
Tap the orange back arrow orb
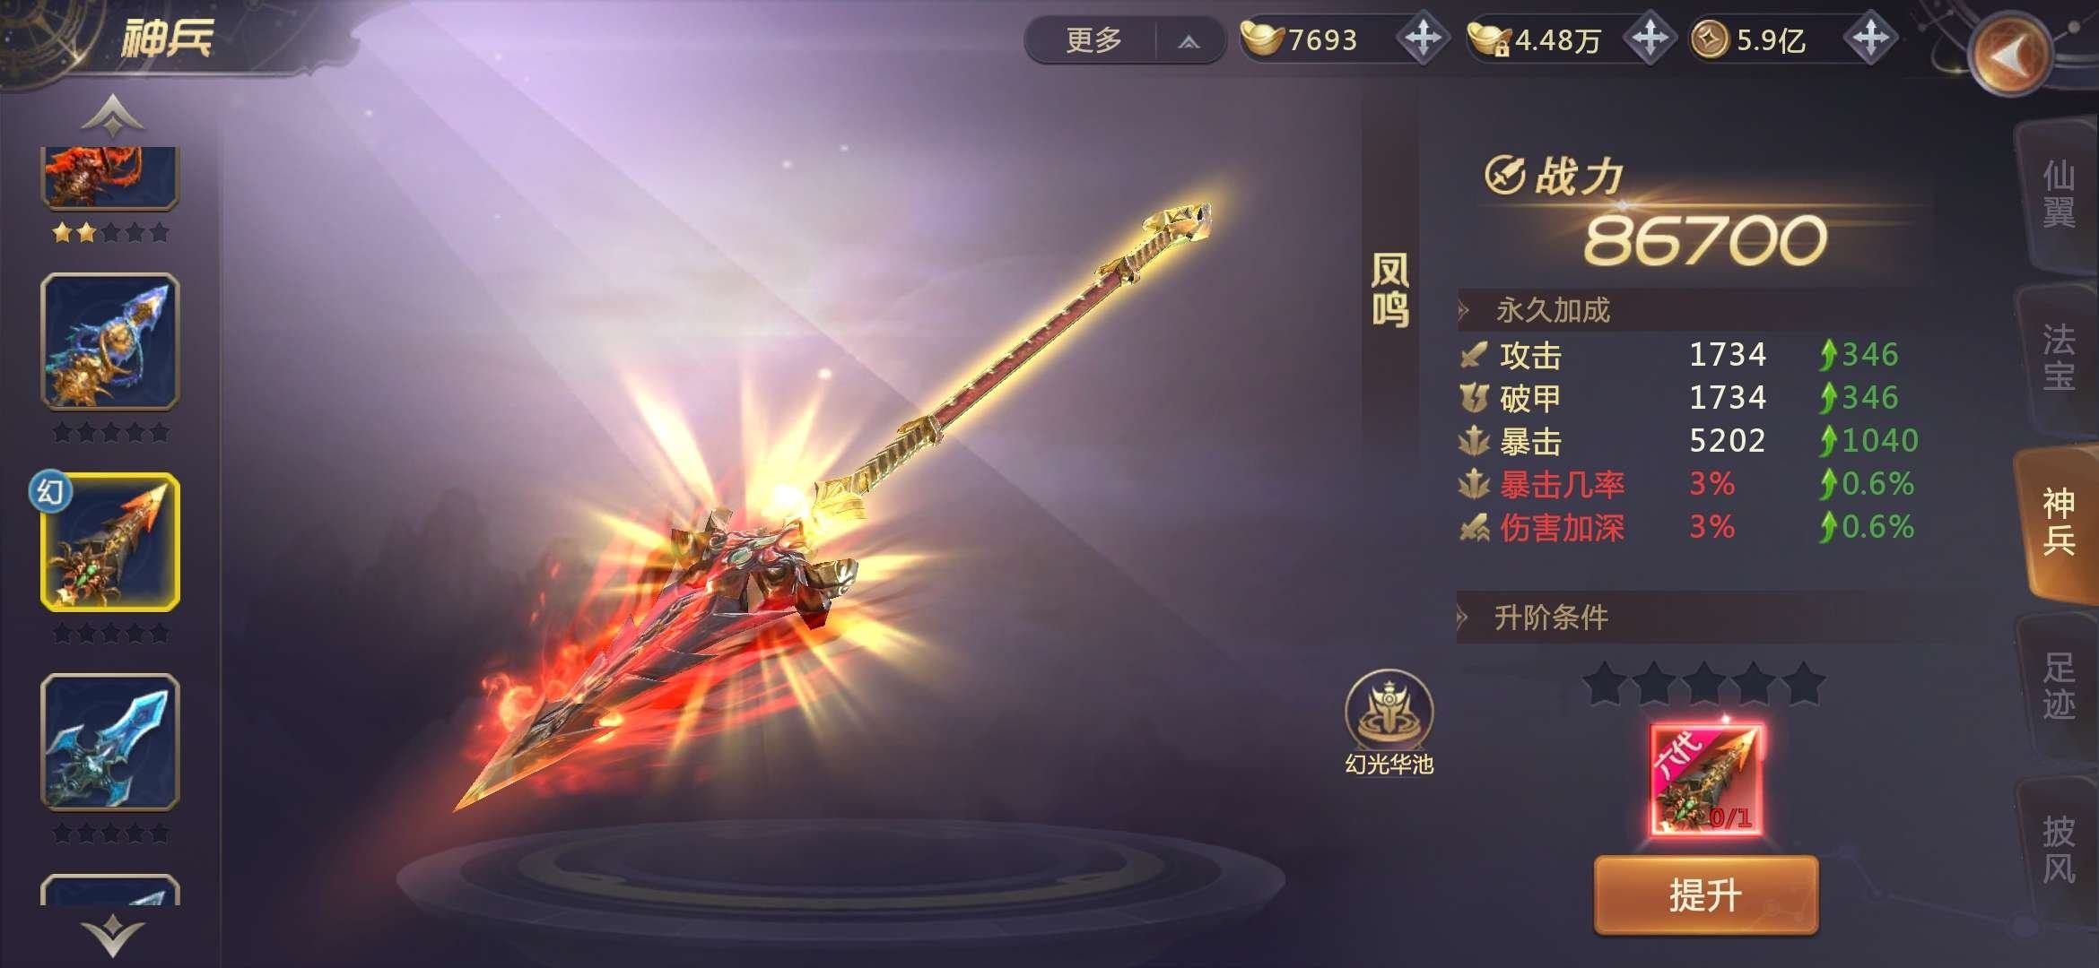(x=2011, y=56)
